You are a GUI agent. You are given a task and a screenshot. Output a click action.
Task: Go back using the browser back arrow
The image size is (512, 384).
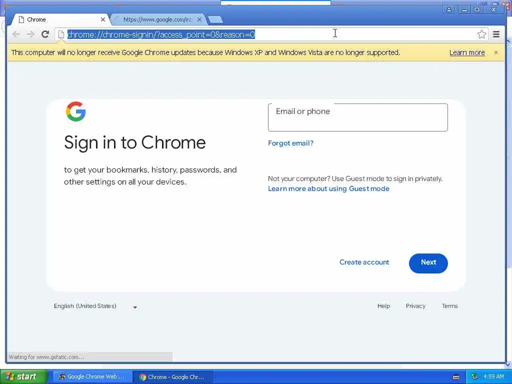point(16,34)
